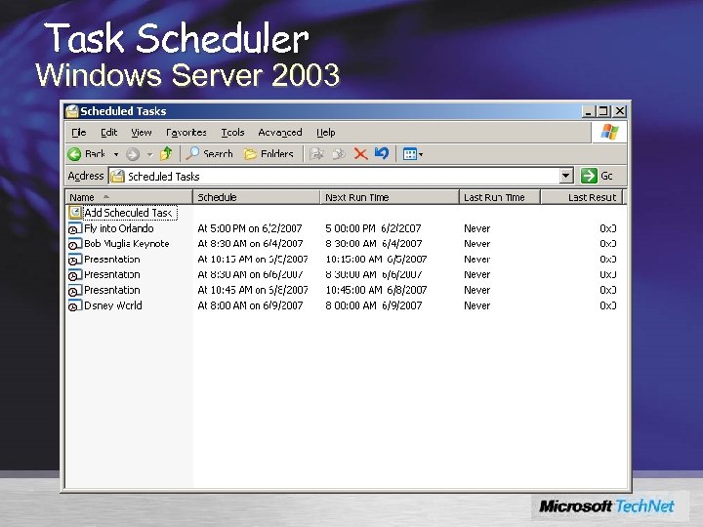Expand the Address bar dropdown arrow
This screenshot has width=703, height=527.
point(566,176)
